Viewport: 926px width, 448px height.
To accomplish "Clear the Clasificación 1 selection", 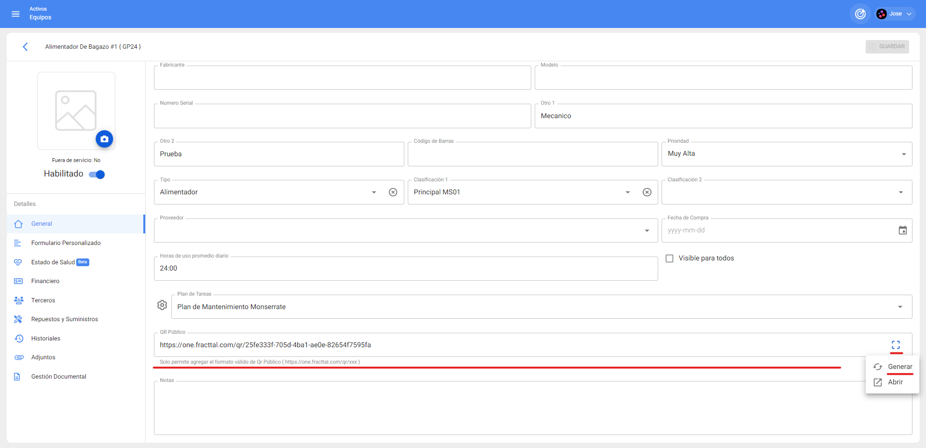I will pos(647,192).
